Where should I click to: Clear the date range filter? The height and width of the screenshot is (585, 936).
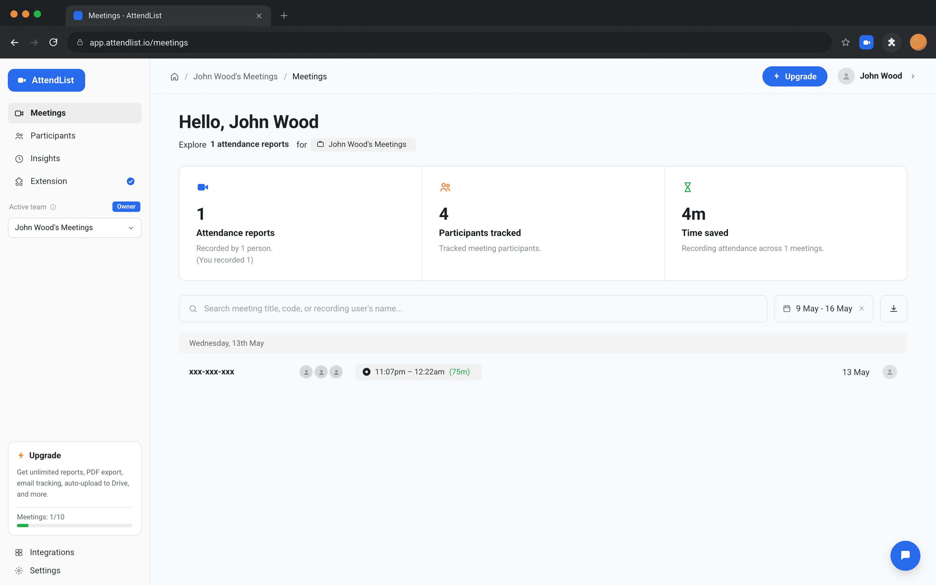[x=862, y=309]
